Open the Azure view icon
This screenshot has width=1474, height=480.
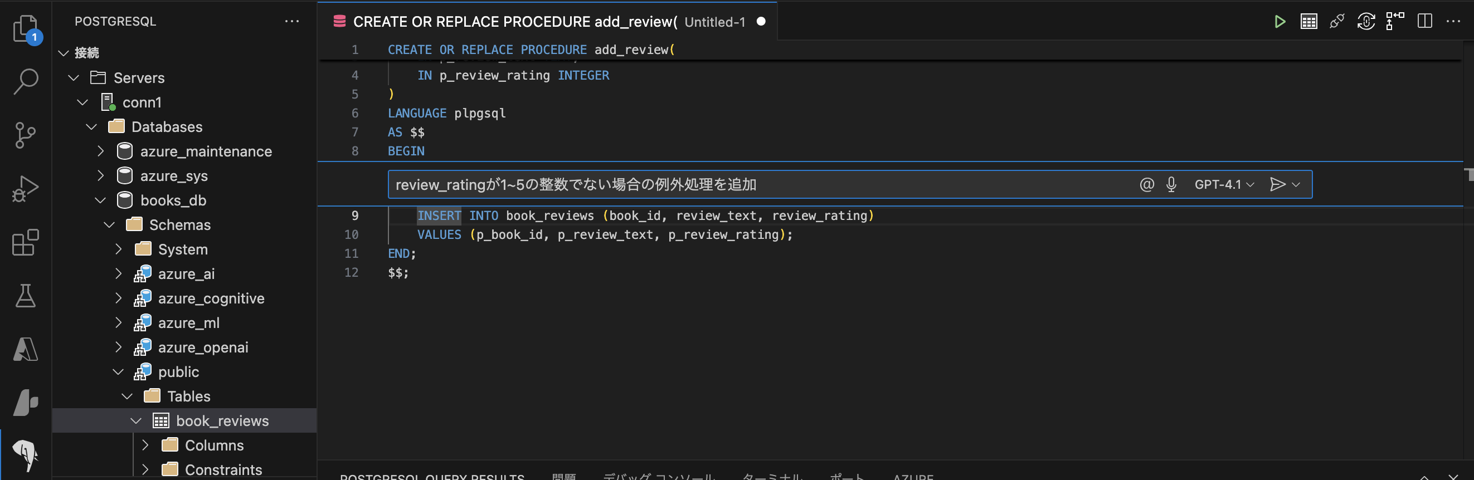(x=26, y=349)
